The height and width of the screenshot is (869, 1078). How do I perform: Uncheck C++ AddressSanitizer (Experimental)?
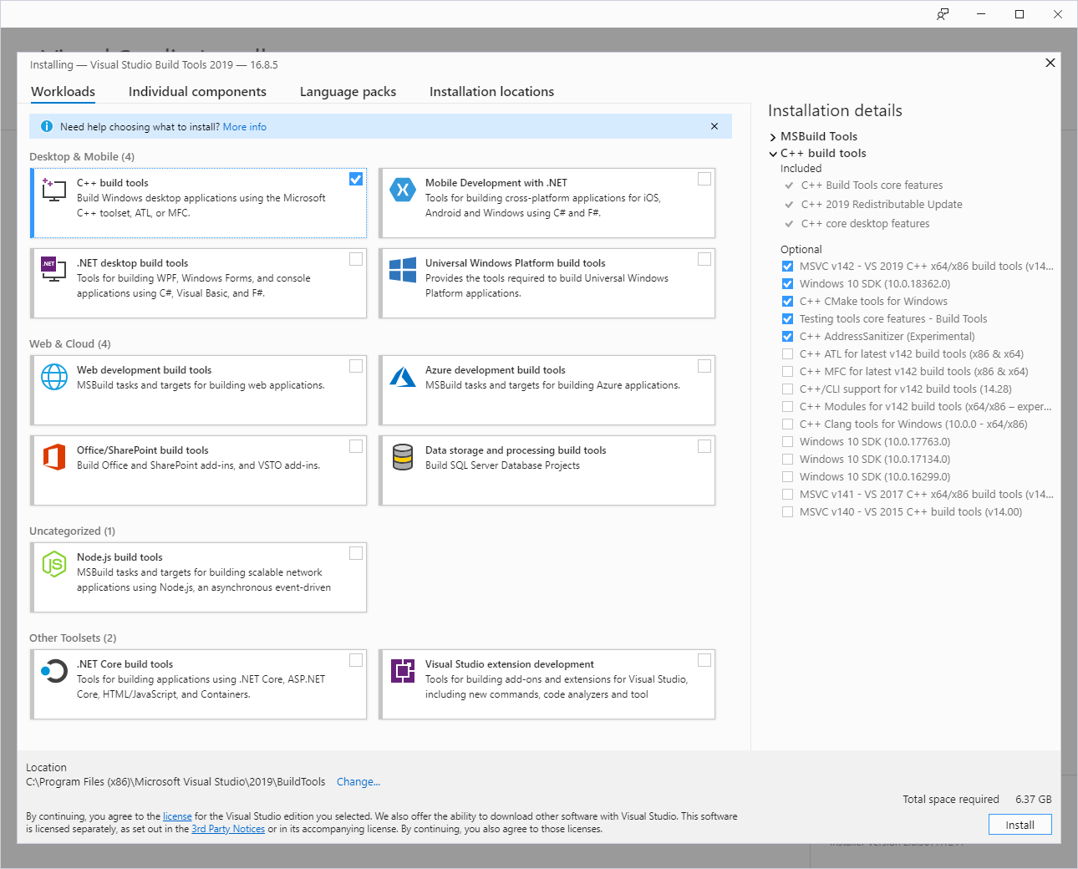pos(787,337)
